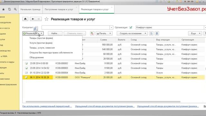The image size is (206, 116).
Task: Select the ООО "Ромашка" contractor cell
Action: coord(83,77)
